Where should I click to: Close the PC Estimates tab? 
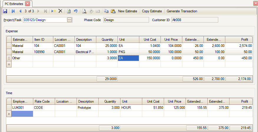point(27,4)
